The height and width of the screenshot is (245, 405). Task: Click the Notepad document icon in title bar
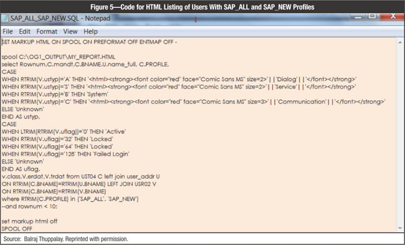(x=4, y=18)
